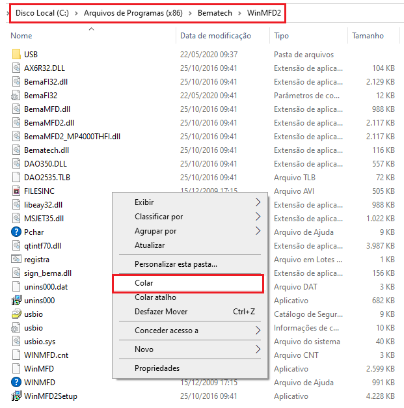Select the BemaMFD2_MP4000THFI.dll file icon
The width and height of the screenshot is (404, 408).
pyautogui.click(x=16, y=137)
